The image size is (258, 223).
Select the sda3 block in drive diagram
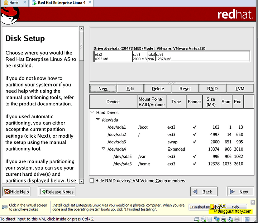click(140, 56)
